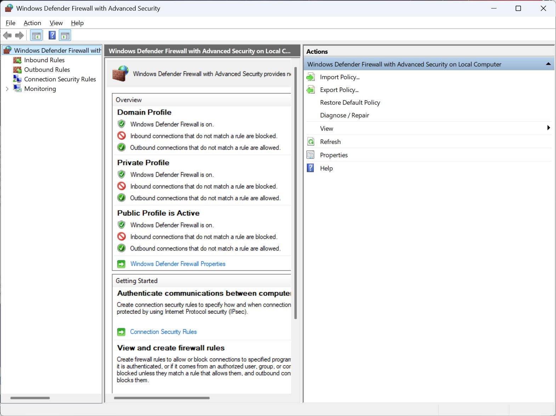
Task: Open the File menu
Action: click(x=10, y=23)
